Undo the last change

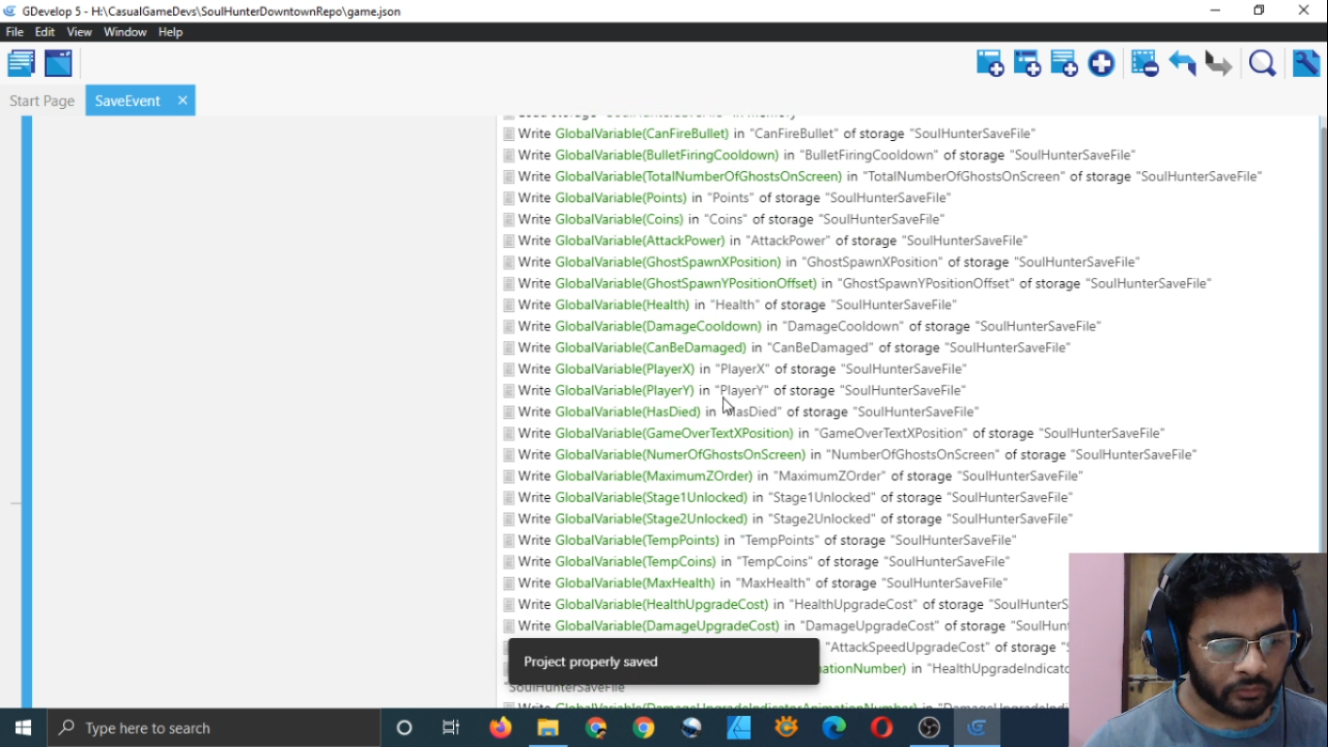tap(1182, 63)
